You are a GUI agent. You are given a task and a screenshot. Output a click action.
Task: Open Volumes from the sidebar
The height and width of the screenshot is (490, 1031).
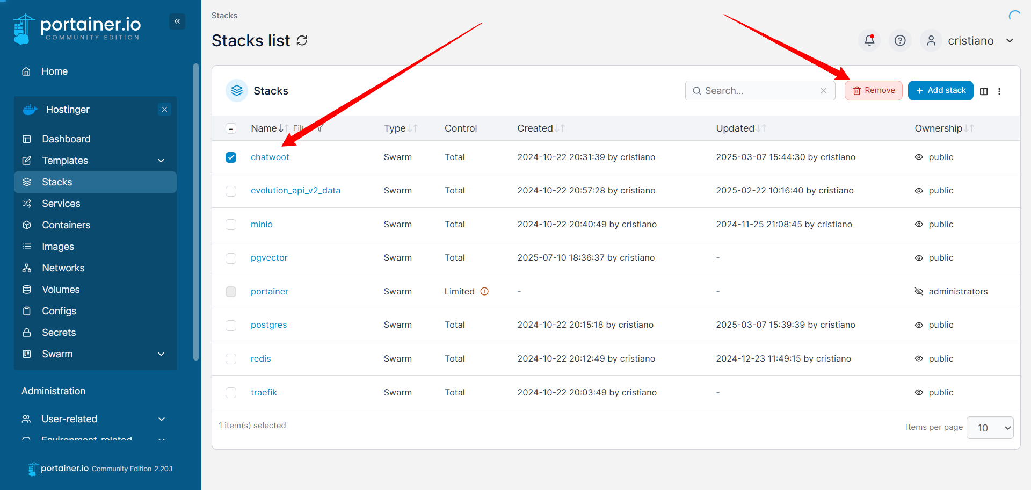tap(61, 290)
